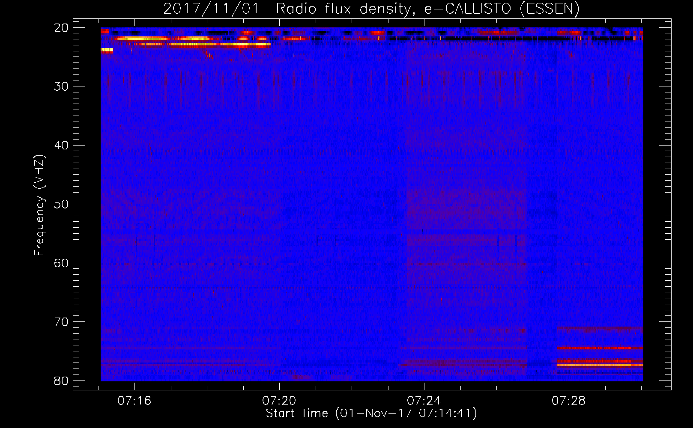Click the 07:28 time tick label
This screenshot has width=693, height=428.
pos(569,401)
